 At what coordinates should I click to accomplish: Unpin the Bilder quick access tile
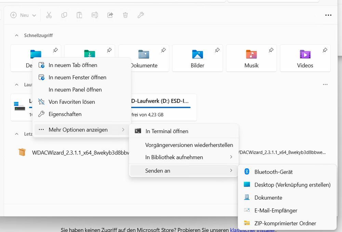click(x=217, y=50)
